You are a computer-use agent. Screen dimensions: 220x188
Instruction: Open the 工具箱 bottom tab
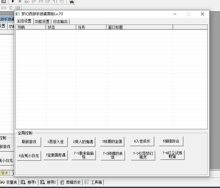coord(93,182)
